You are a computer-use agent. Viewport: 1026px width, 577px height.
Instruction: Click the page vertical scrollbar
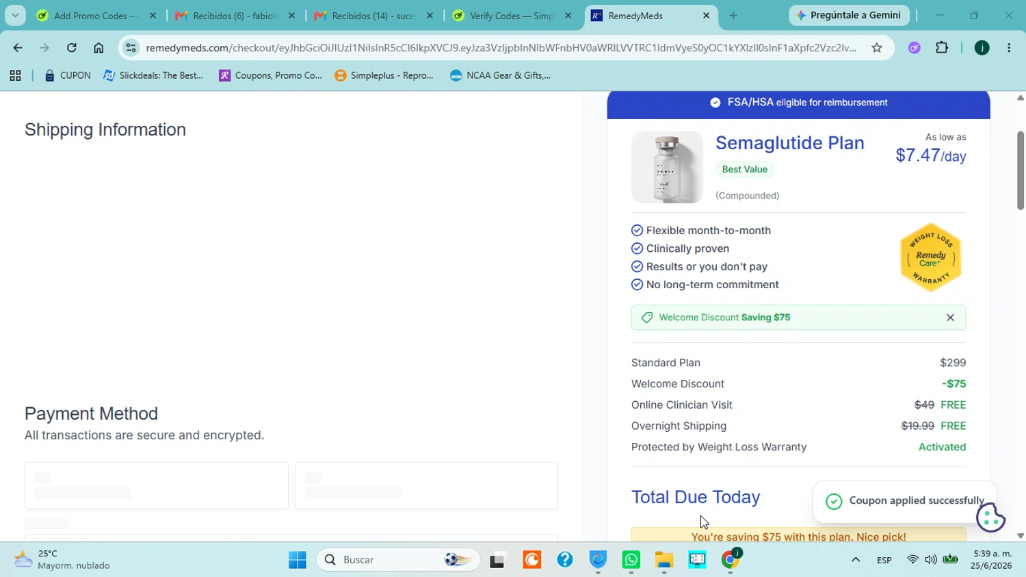coord(1020,171)
